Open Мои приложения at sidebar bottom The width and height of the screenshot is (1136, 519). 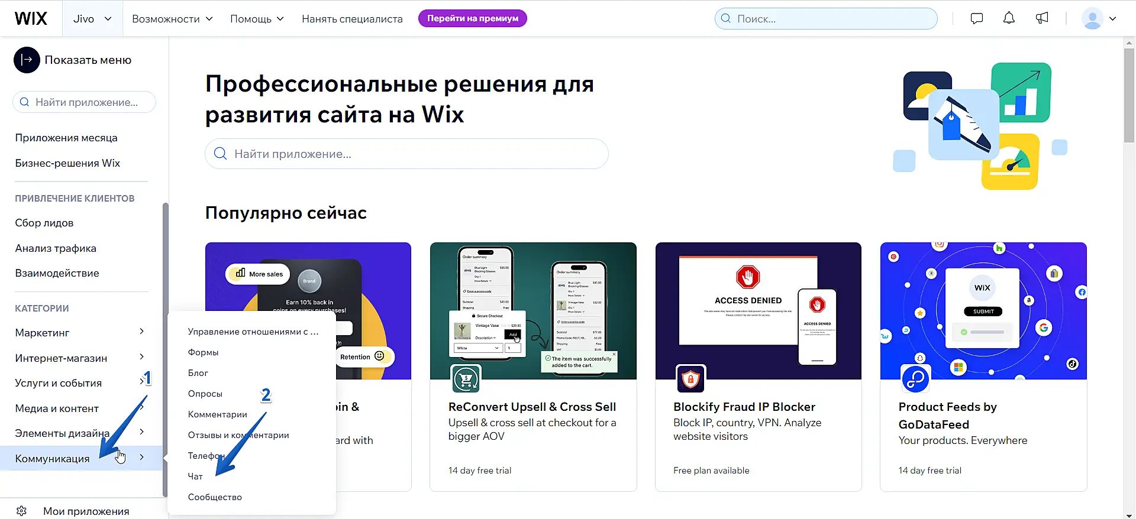(x=86, y=511)
